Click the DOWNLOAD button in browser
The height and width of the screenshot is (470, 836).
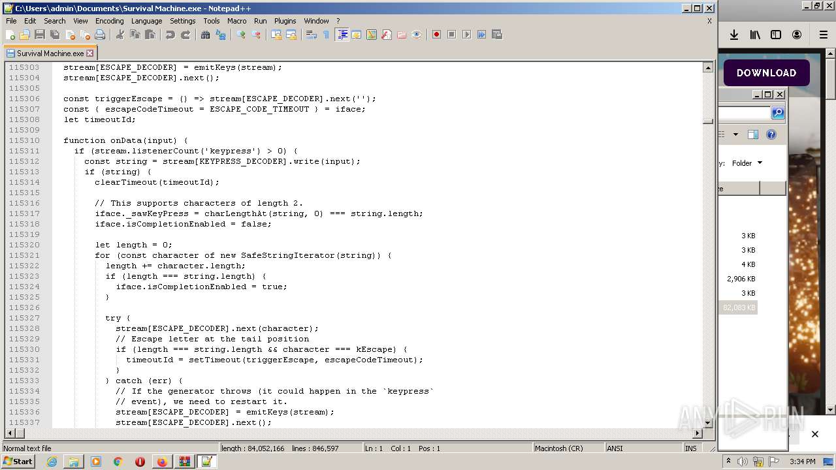coord(766,73)
